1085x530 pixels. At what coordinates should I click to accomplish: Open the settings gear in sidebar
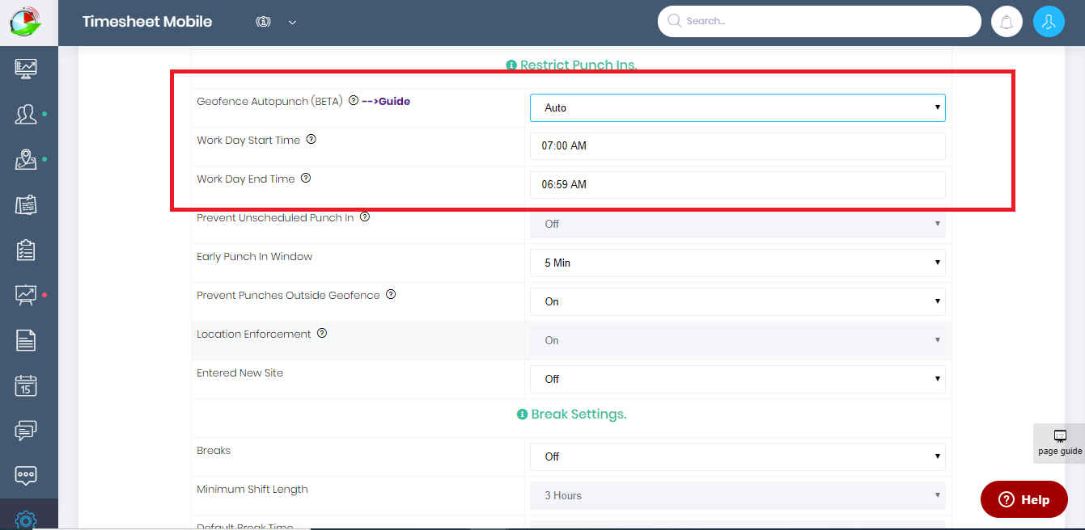(26, 519)
